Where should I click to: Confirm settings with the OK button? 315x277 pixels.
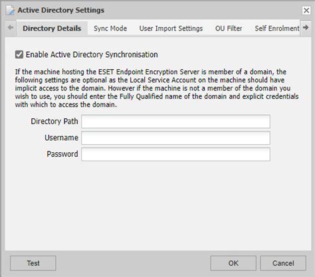coord(233,263)
